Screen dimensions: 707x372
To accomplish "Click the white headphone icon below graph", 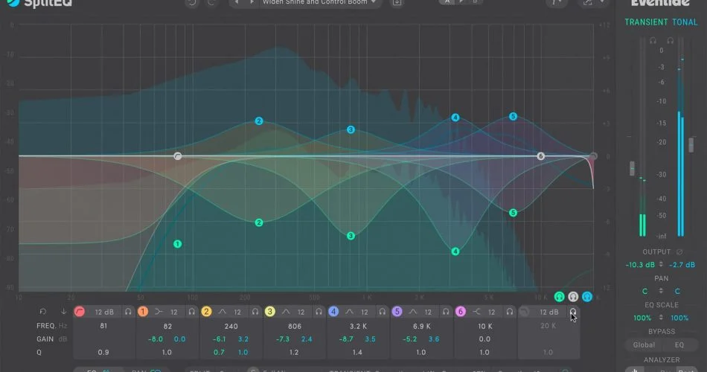I will tap(573, 297).
